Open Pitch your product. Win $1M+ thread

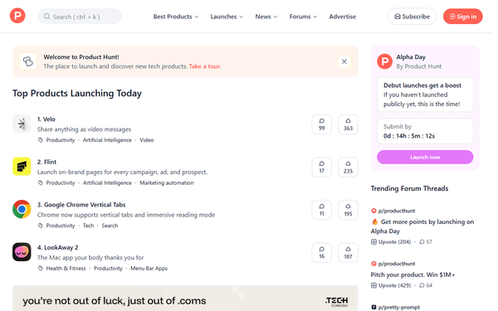coord(413,275)
